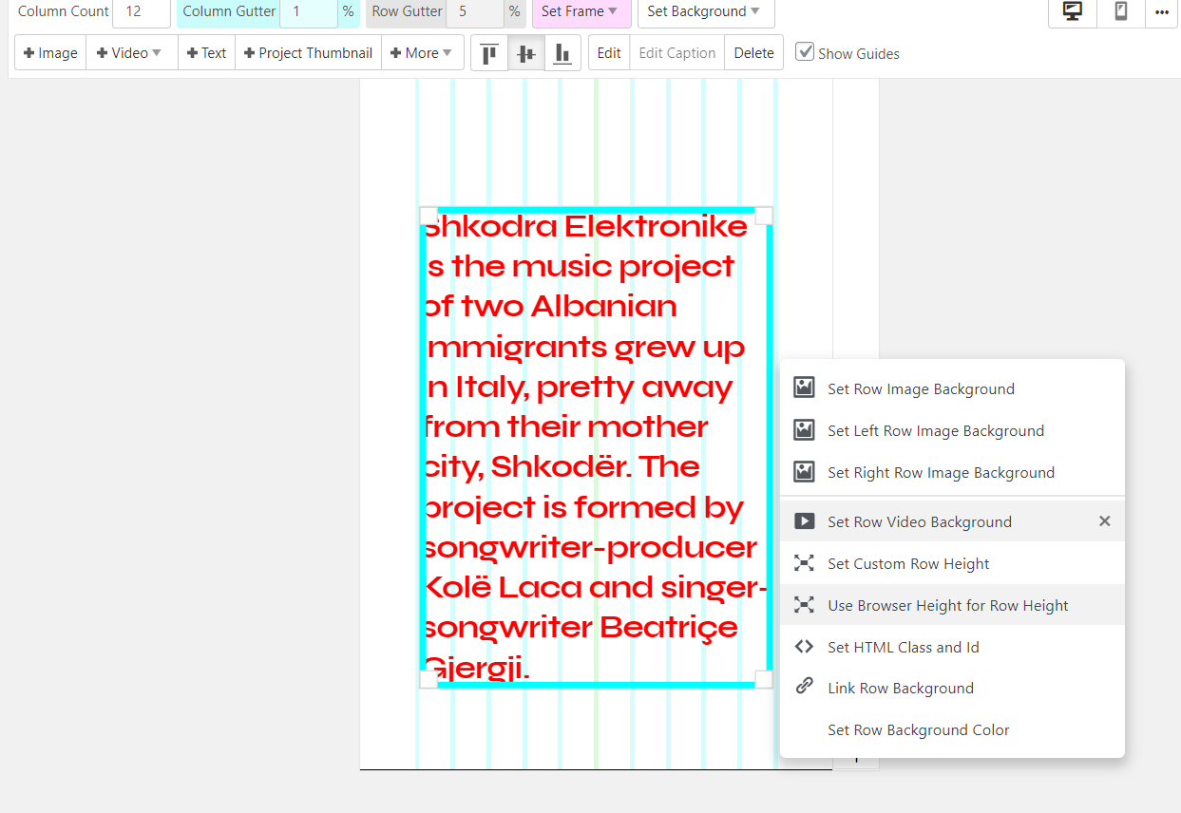The width and height of the screenshot is (1181, 813).
Task: Align selected element to bottom
Action: (562, 53)
